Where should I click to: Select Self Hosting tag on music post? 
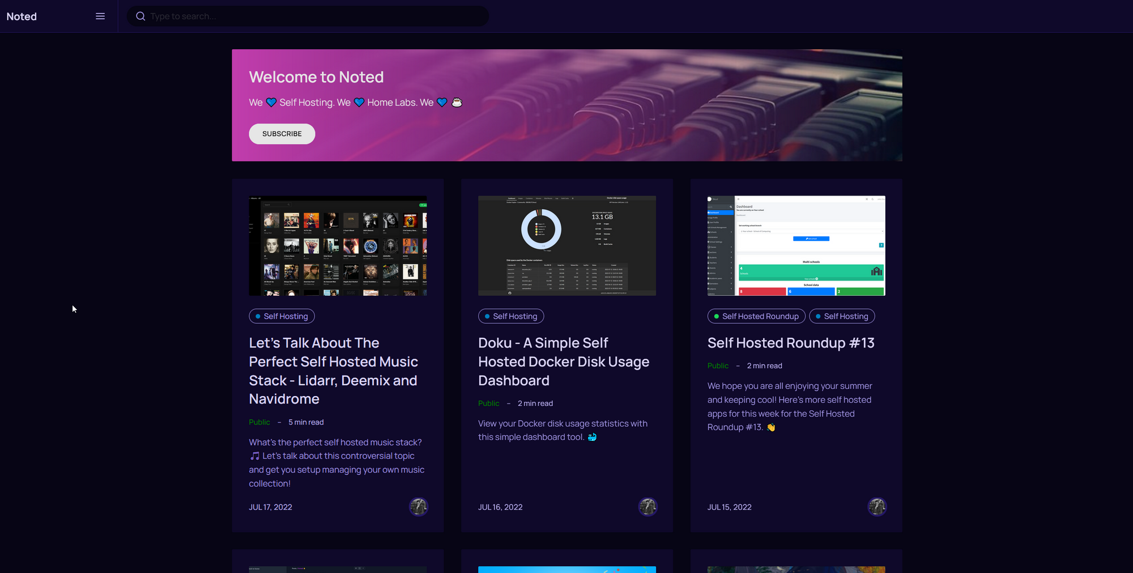[282, 316]
